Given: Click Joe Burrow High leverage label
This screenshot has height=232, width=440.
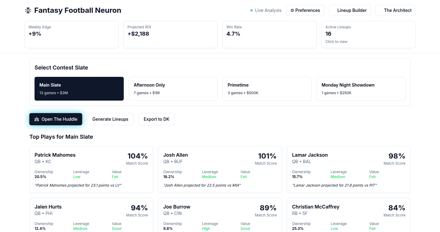Looking at the screenshot, I should 206,229.
